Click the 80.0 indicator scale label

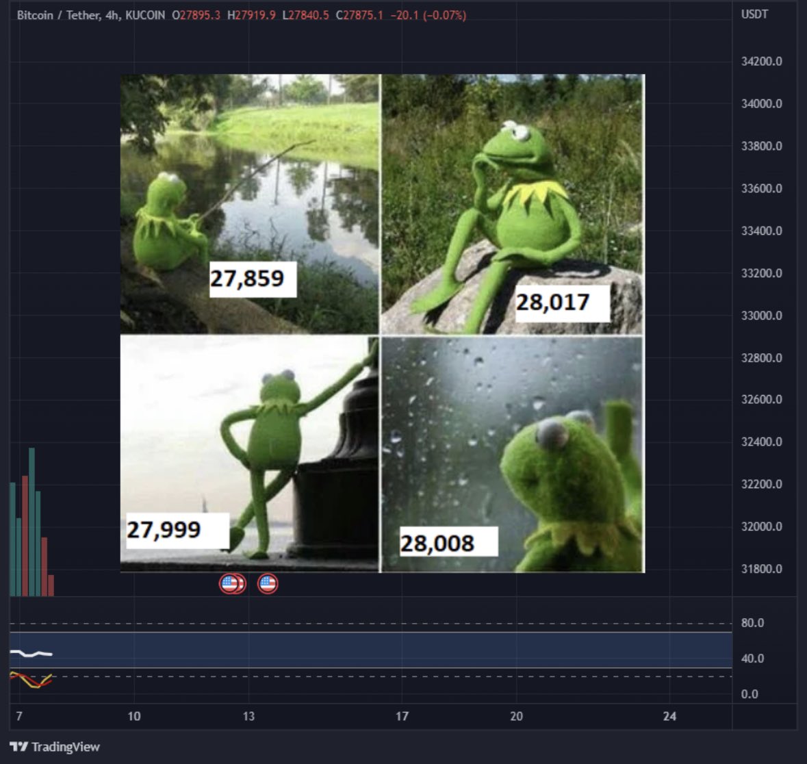(752, 623)
